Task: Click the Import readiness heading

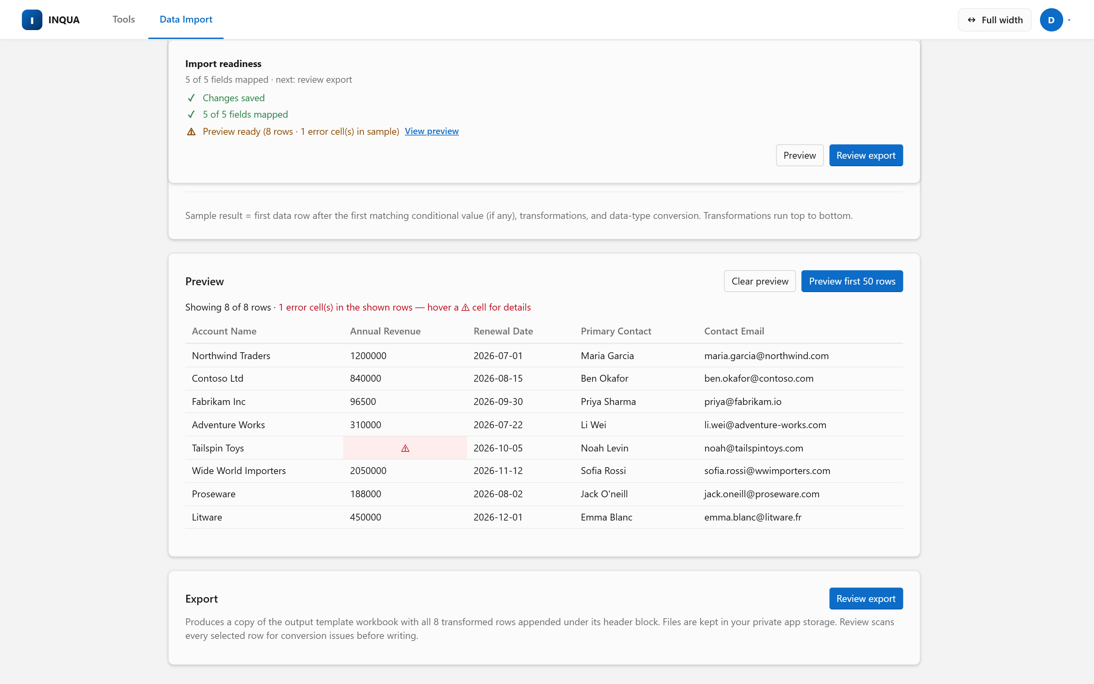Action: [x=223, y=64]
